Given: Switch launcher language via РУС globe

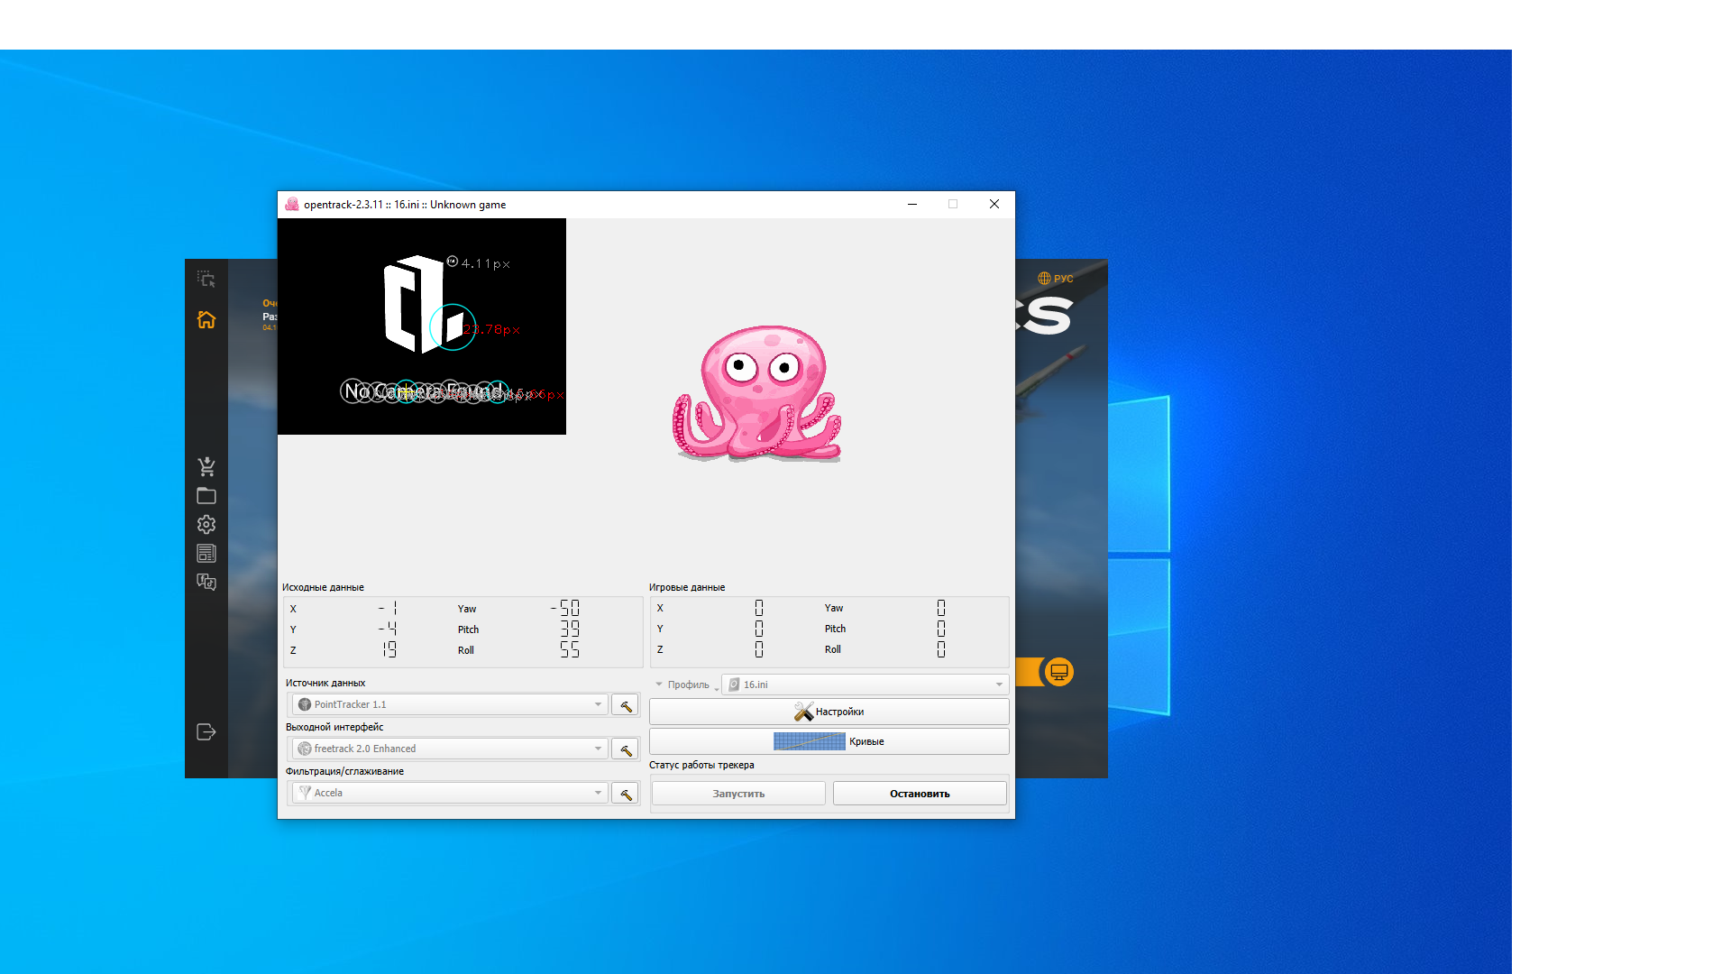Looking at the screenshot, I should point(1055,279).
